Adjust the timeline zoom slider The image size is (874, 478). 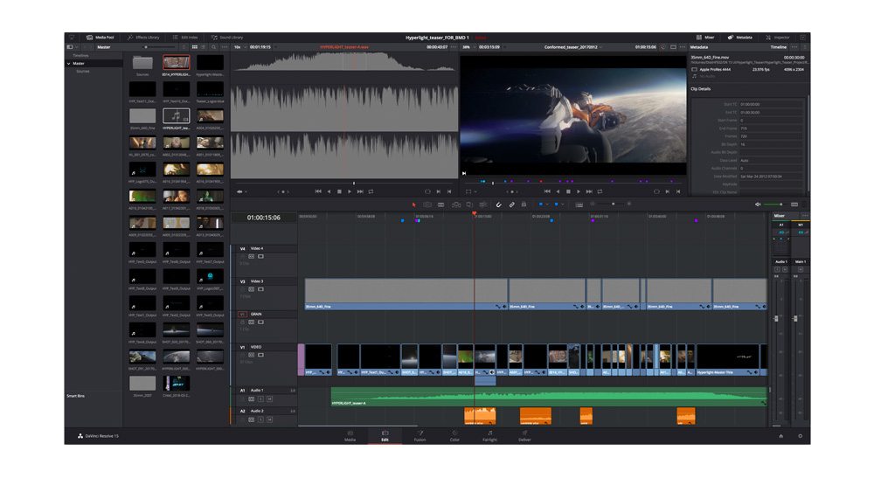coord(612,204)
